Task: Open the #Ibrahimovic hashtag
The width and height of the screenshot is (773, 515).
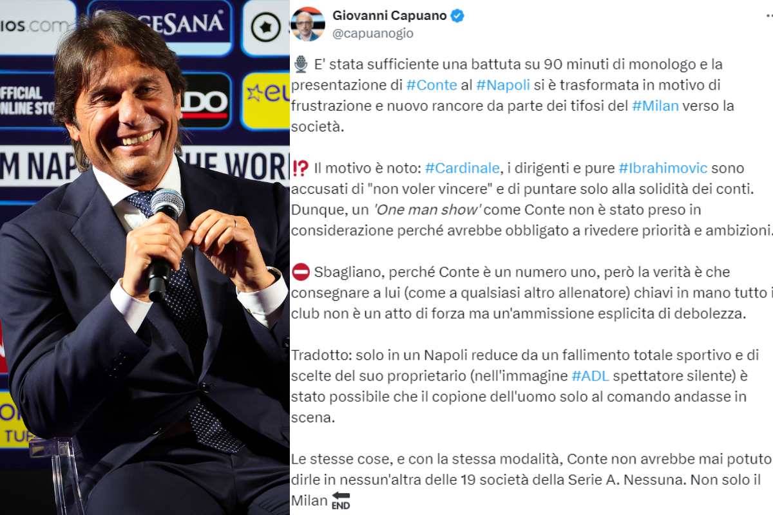Action: coord(663,168)
